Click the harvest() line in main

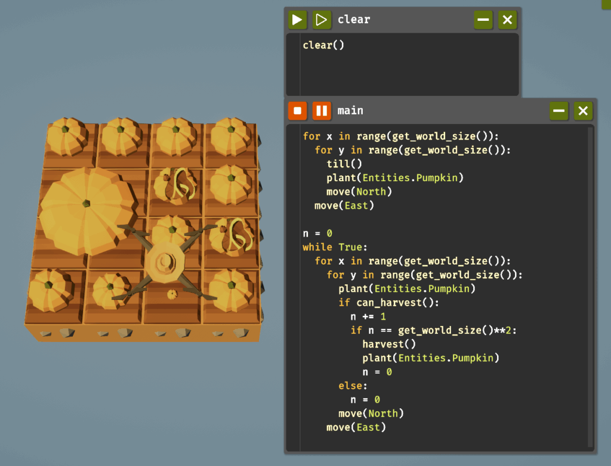click(x=389, y=344)
